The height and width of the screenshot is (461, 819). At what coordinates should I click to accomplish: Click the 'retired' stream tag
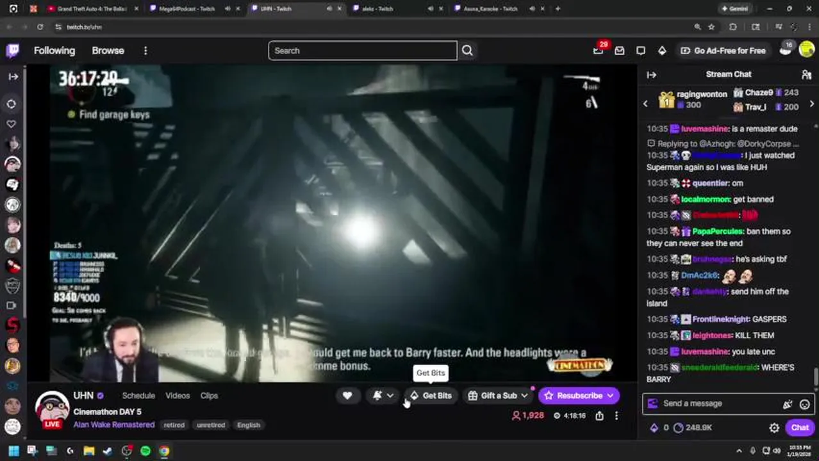tap(174, 425)
